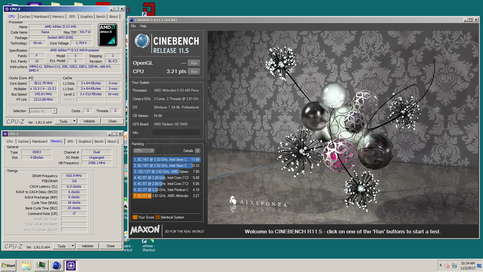The width and height of the screenshot is (483, 272).
Task: Click the Cinebench sphere logo
Action: (x=142, y=41)
